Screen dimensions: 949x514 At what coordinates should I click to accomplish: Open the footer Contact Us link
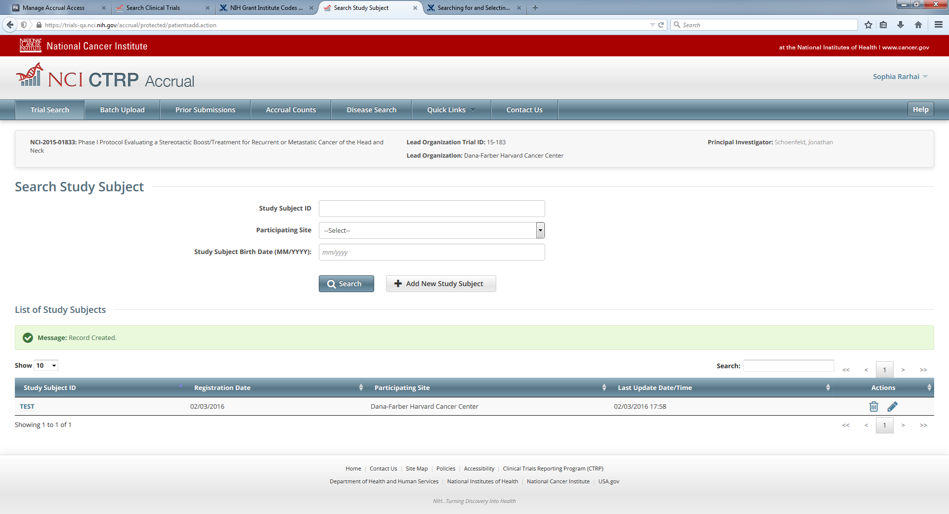pos(383,469)
